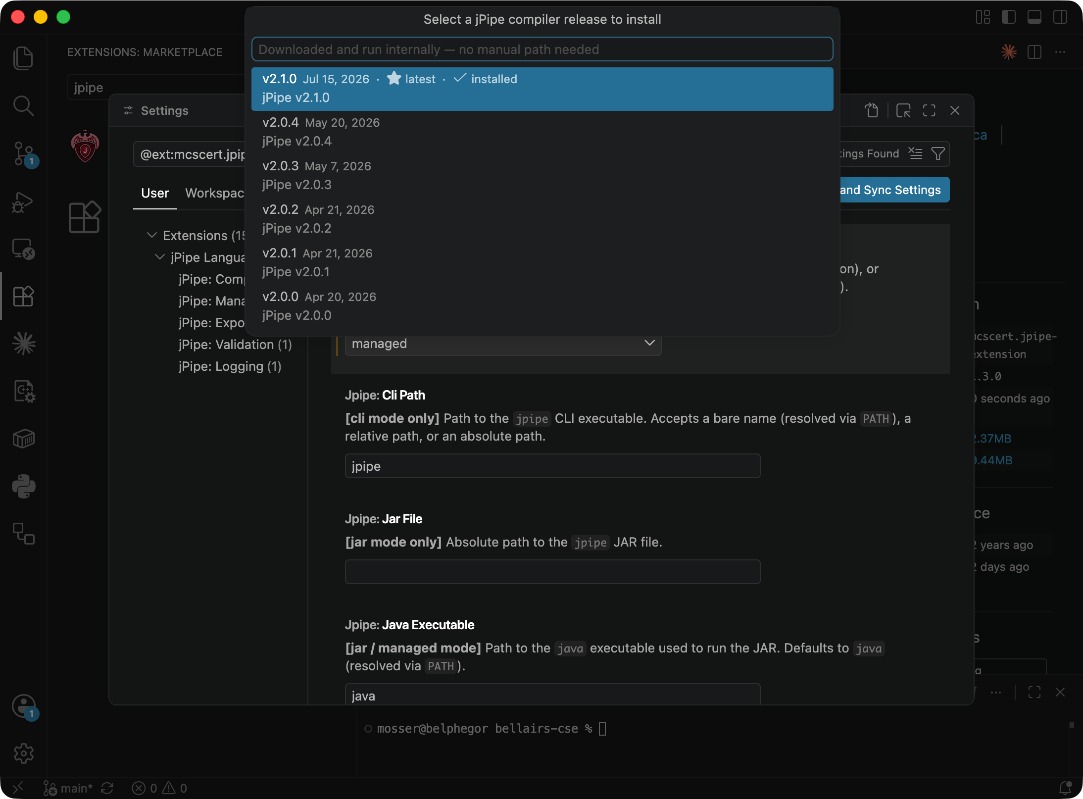Choose the jPipe v2.0.3 release
This screenshot has height=799, width=1083.
[542, 176]
